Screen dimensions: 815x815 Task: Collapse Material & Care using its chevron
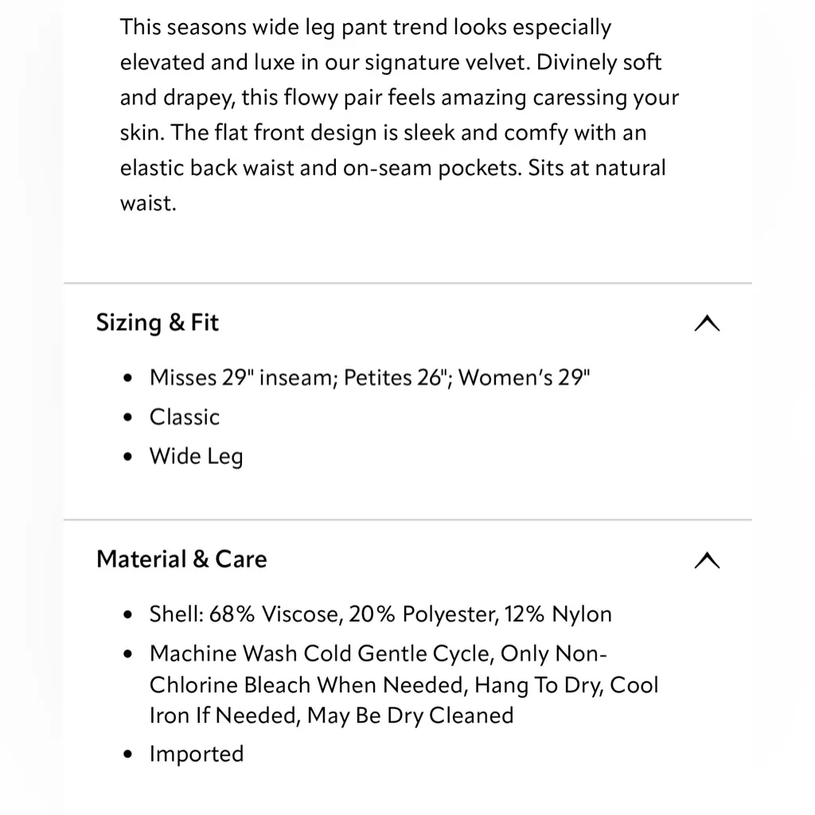point(707,560)
